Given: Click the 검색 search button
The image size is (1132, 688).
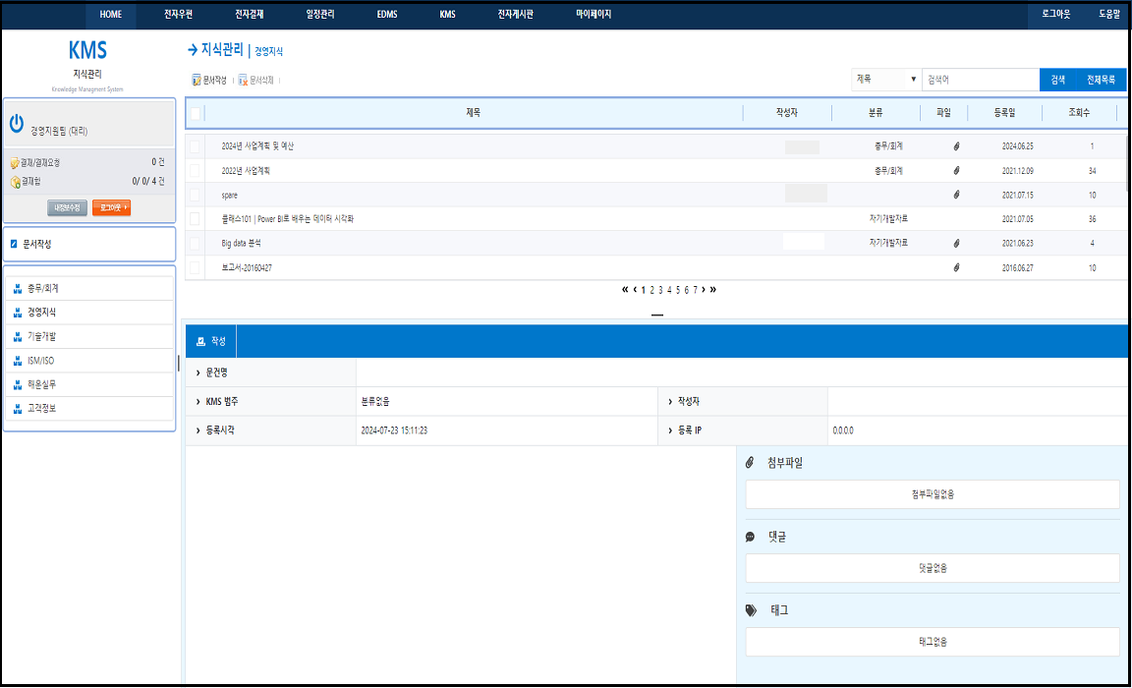Looking at the screenshot, I should pyautogui.click(x=1057, y=81).
